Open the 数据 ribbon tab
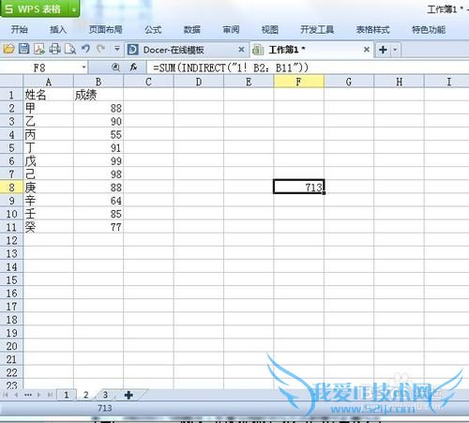Screen dimensions: 469x423 tap(192, 30)
